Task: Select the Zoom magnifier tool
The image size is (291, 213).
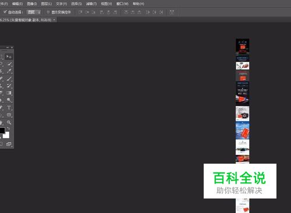Action: [x=9, y=122]
